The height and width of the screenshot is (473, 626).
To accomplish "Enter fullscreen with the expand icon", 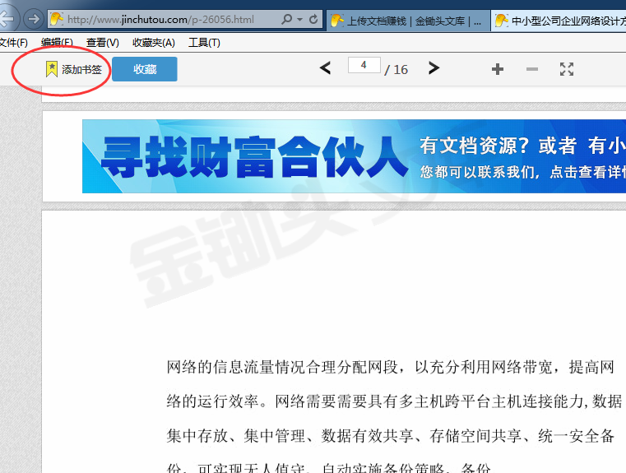I will tap(567, 69).
